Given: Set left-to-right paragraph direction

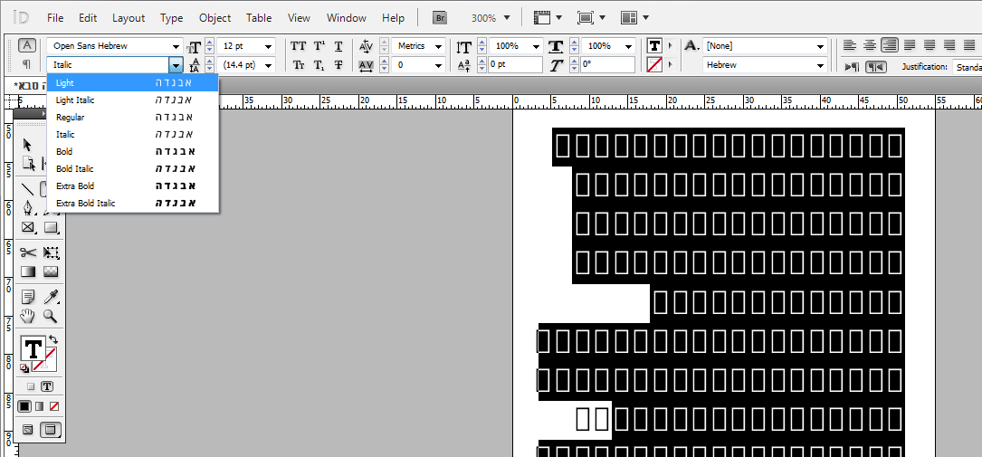Looking at the screenshot, I should (852, 66).
